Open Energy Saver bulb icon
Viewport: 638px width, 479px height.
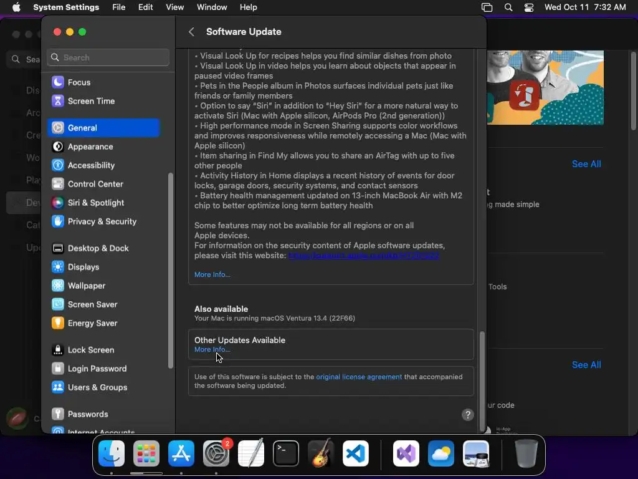pos(58,324)
